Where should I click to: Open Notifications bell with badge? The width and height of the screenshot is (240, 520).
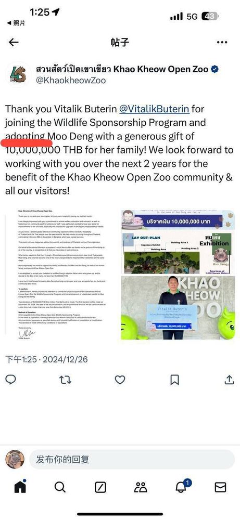tap(182, 486)
